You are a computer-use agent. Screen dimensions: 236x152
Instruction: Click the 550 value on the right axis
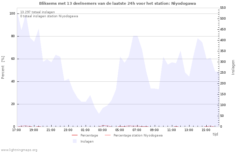223,8
